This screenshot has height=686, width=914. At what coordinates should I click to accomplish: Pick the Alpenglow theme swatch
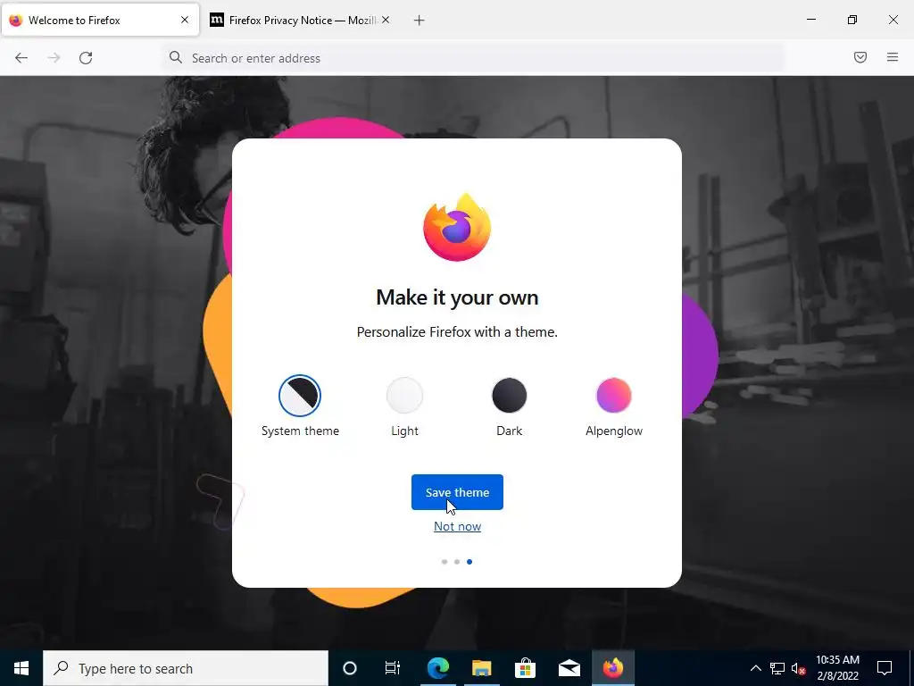coord(614,395)
